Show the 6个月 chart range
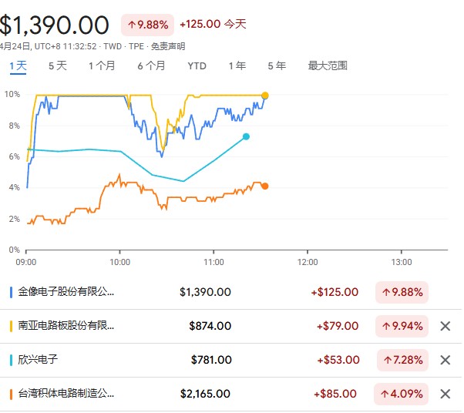Viewport: 464px width, 413px height. (151, 66)
